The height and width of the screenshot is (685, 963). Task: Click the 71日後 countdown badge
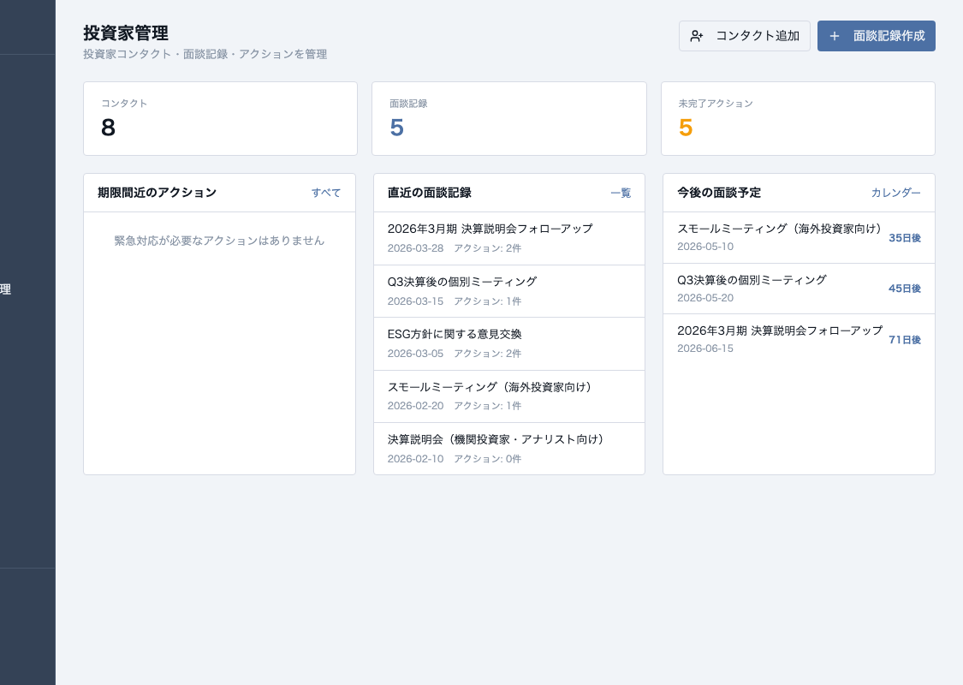(x=905, y=340)
